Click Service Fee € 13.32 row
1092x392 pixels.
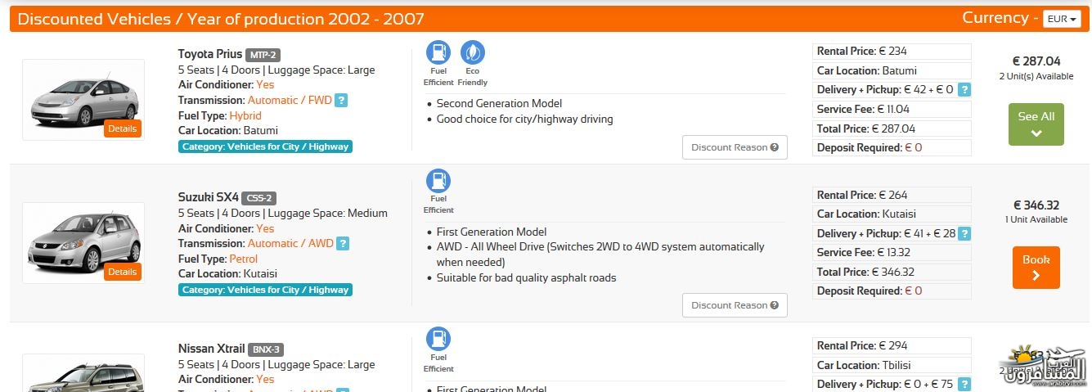pos(892,252)
